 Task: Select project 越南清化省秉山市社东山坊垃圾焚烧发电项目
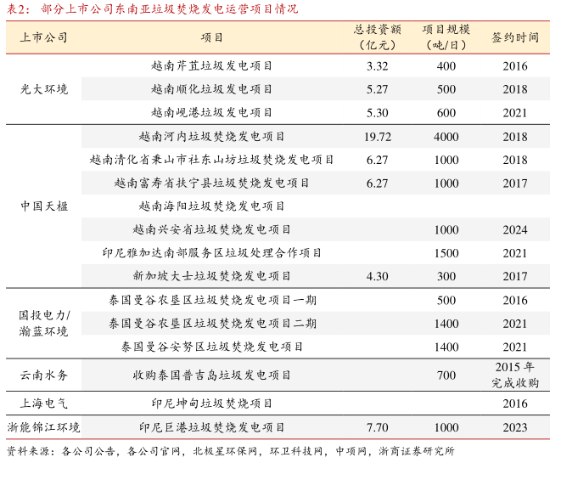pyautogui.click(x=212, y=160)
